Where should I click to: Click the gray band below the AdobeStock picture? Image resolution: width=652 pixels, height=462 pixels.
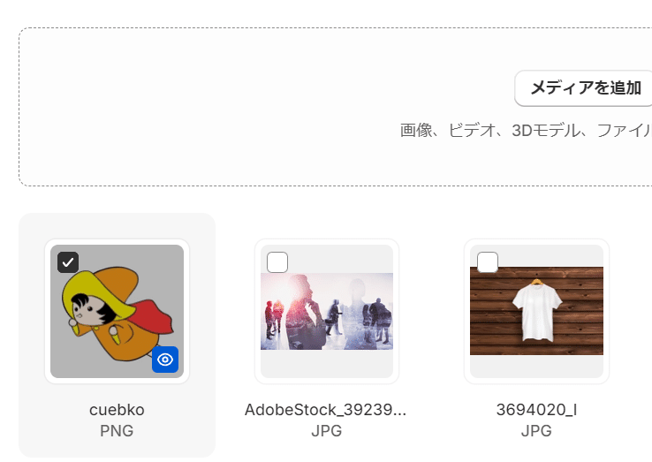pyautogui.click(x=327, y=364)
